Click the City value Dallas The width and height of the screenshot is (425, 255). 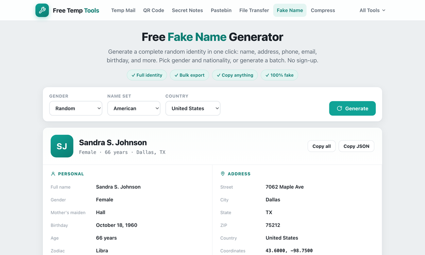click(x=273, y=200)
